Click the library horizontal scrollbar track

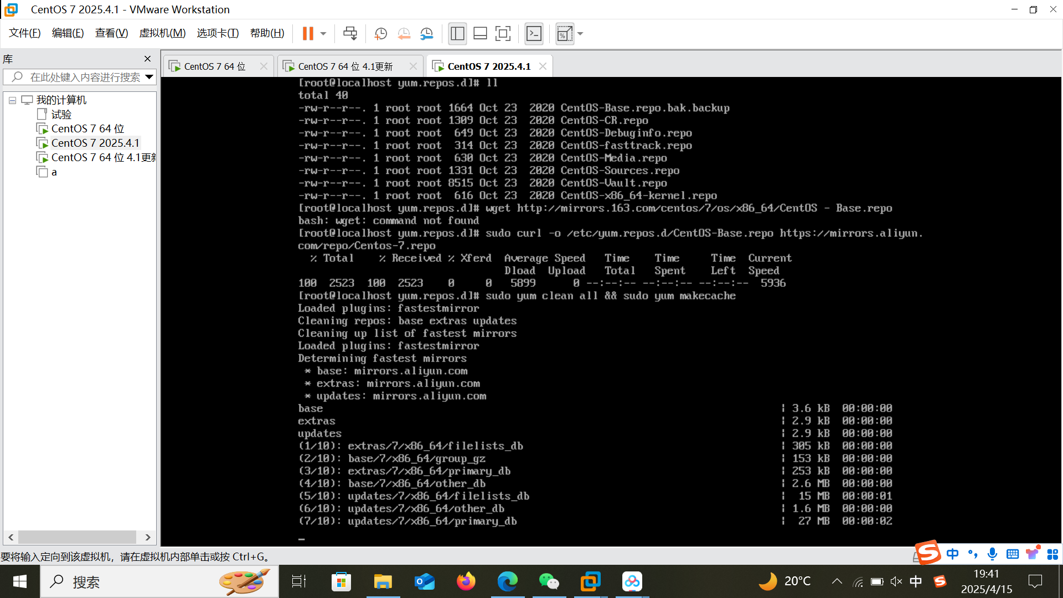(77, 537)
